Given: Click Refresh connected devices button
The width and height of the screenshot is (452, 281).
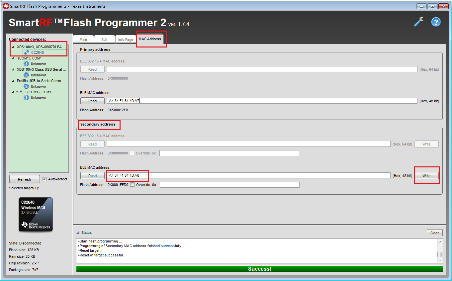Looking at the screenshot, I should [x=24, y=179].
